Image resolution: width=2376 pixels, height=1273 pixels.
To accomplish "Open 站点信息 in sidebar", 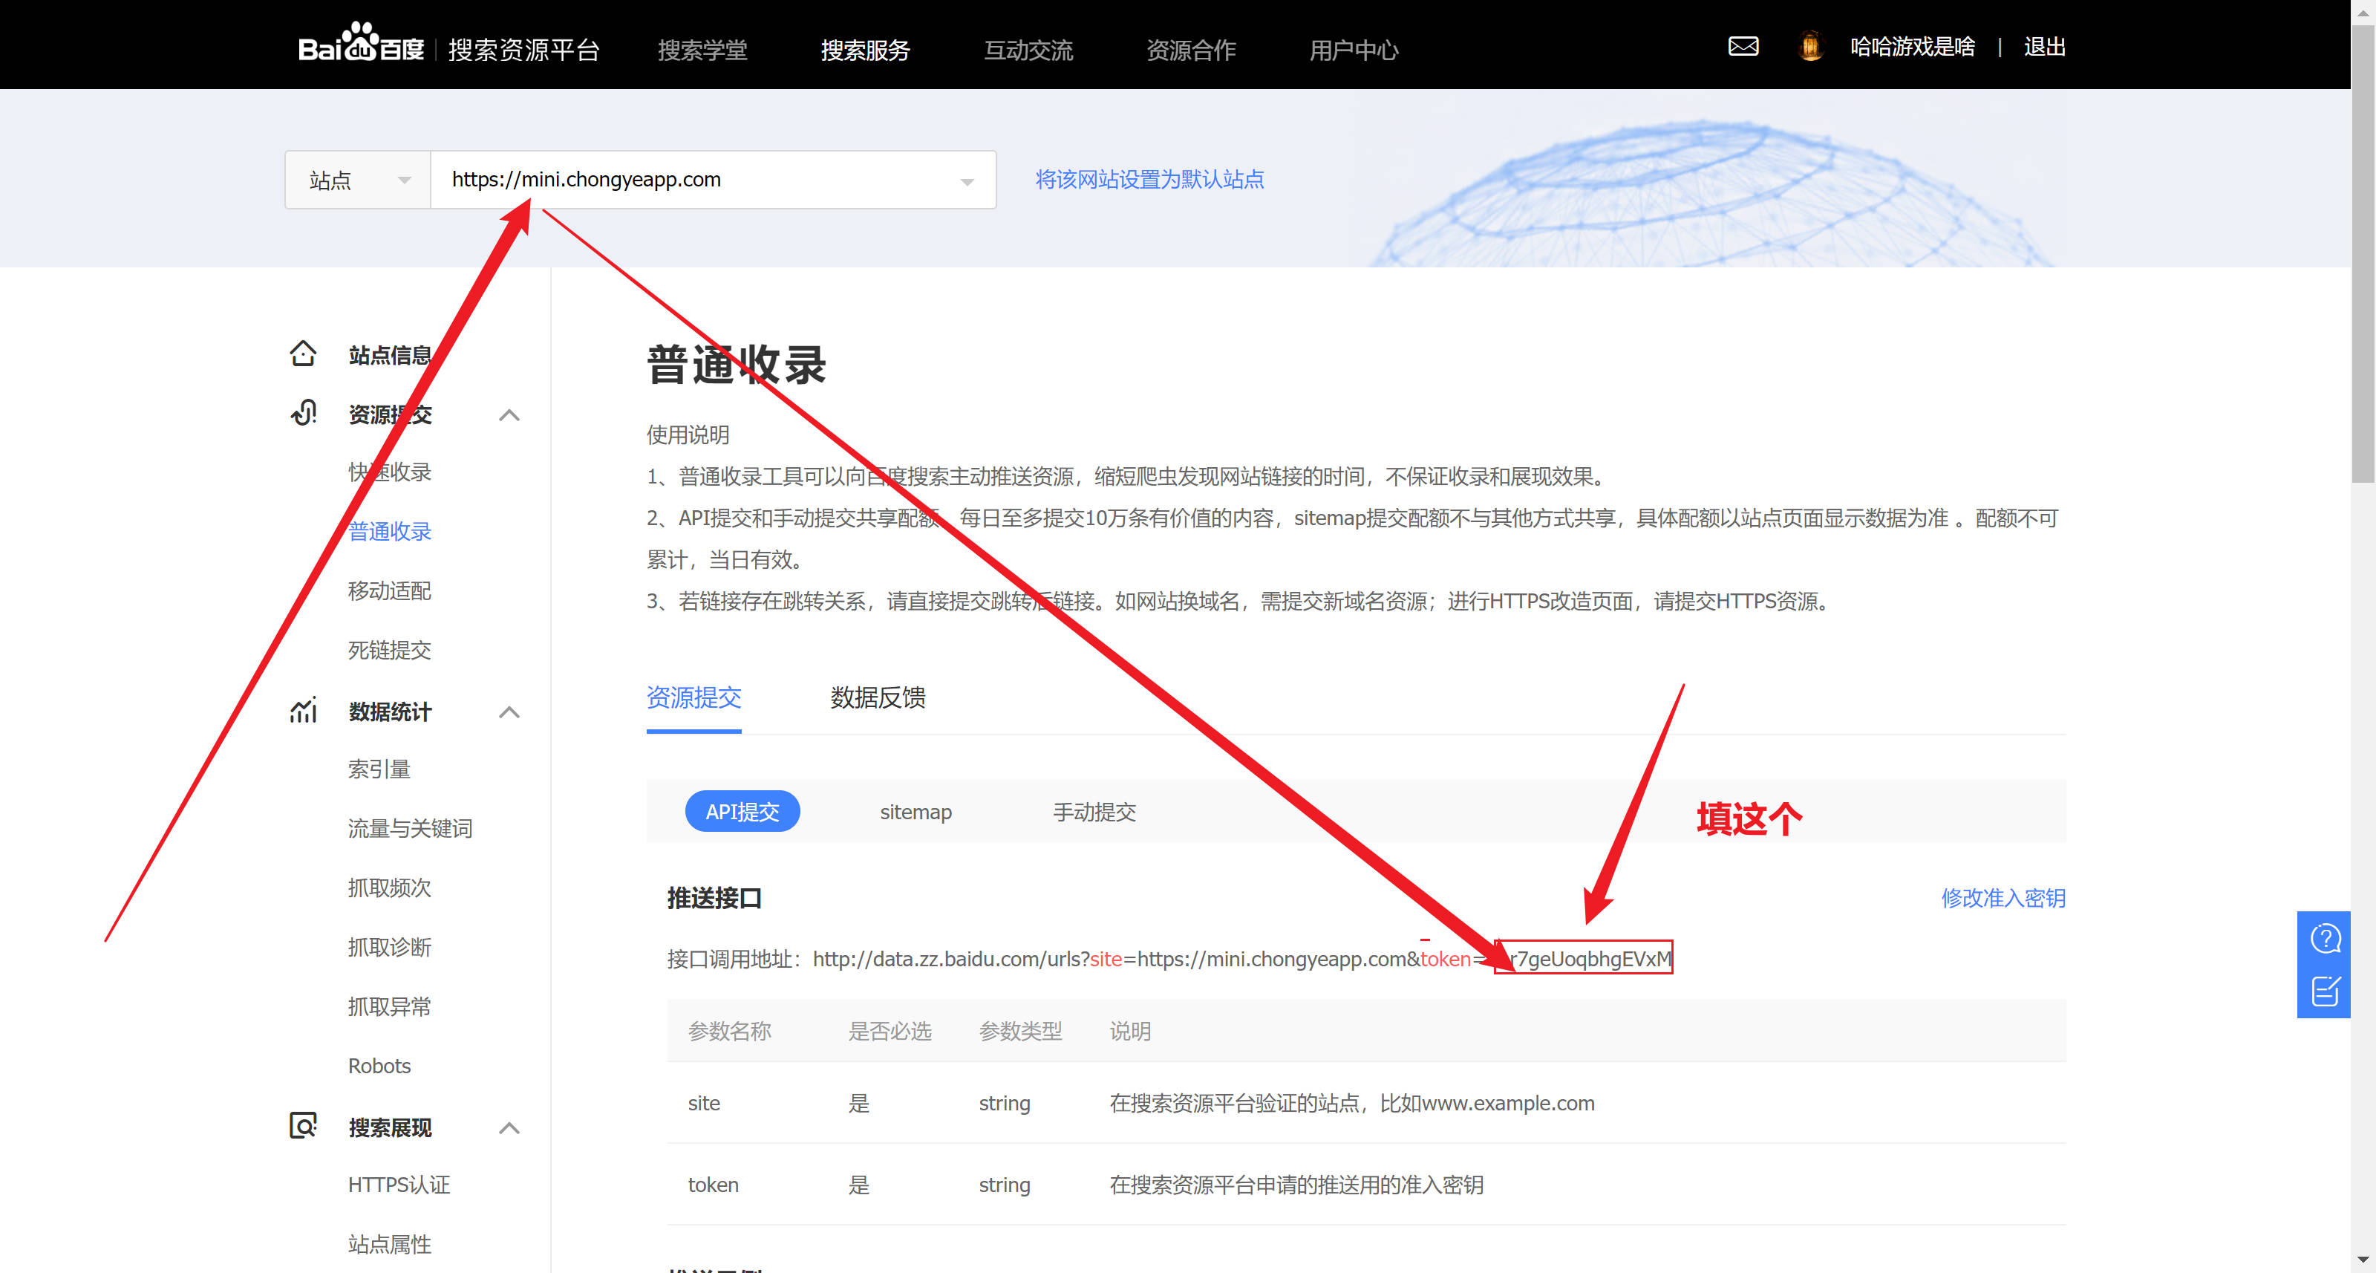I will [x=389, y=355].
